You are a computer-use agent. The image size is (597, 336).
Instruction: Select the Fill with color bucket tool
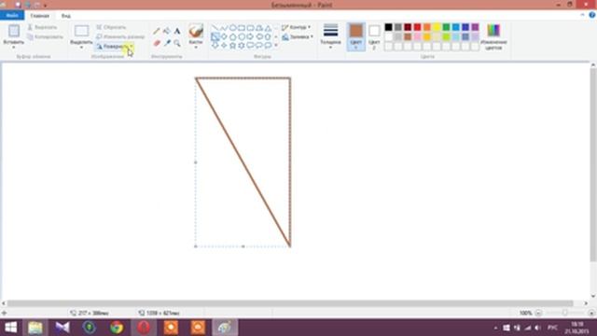(x=167, y=31)
